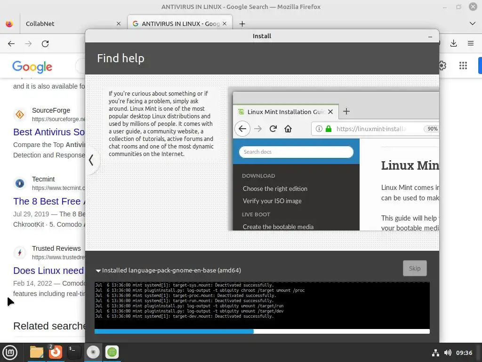Open volume tray icon

pos(448,353)
